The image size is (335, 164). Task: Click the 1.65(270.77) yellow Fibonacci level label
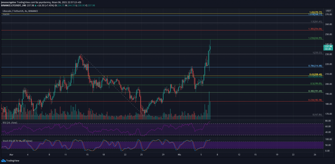(316, 12)
